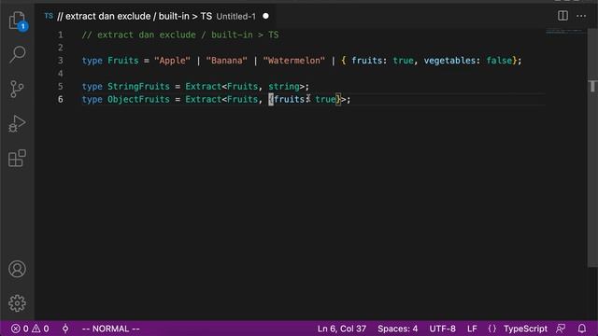This screenshot has width=598, height=336.
Task: Change file encoding UTF-8
Action: 442,329
